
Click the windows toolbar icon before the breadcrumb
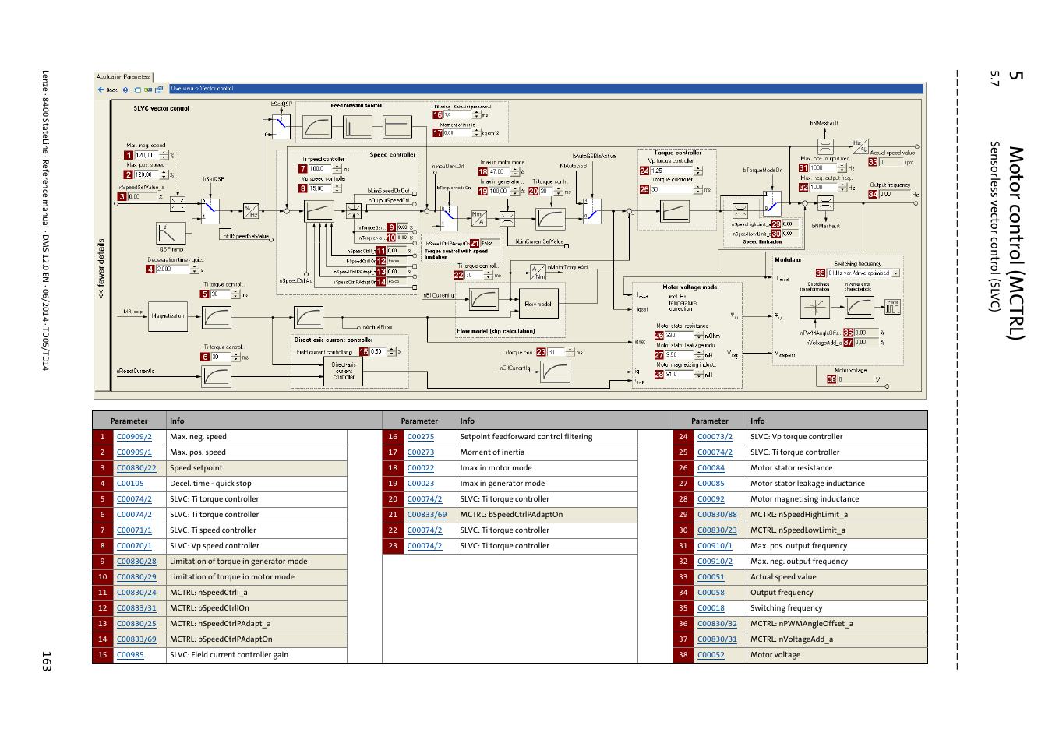point(159,90)
